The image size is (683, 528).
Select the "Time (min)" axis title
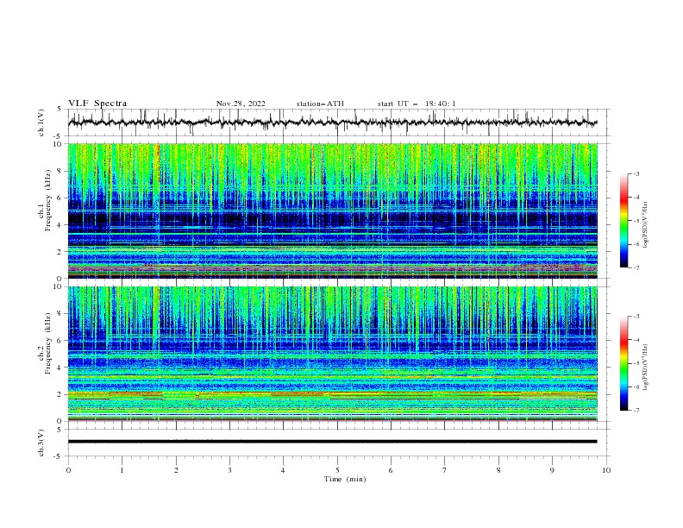pos(345,479)
